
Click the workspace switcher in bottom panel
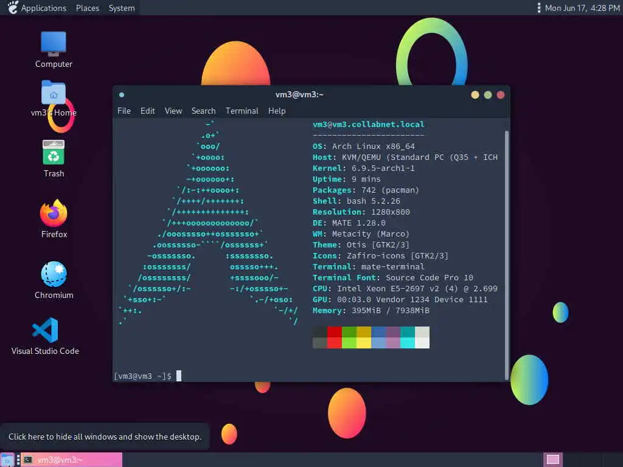tap(552, 460)
